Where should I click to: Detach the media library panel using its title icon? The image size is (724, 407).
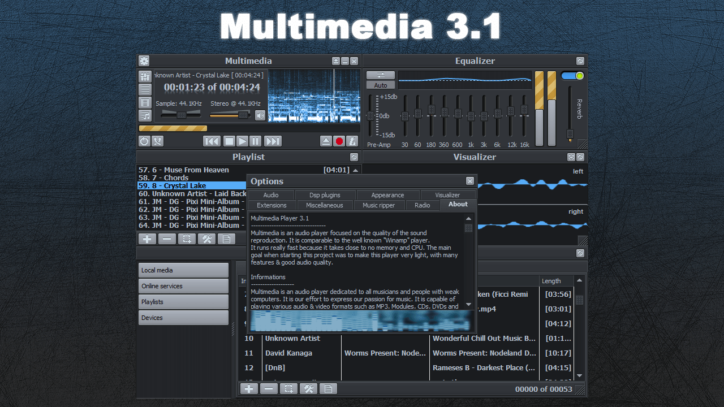pos(580,253)
